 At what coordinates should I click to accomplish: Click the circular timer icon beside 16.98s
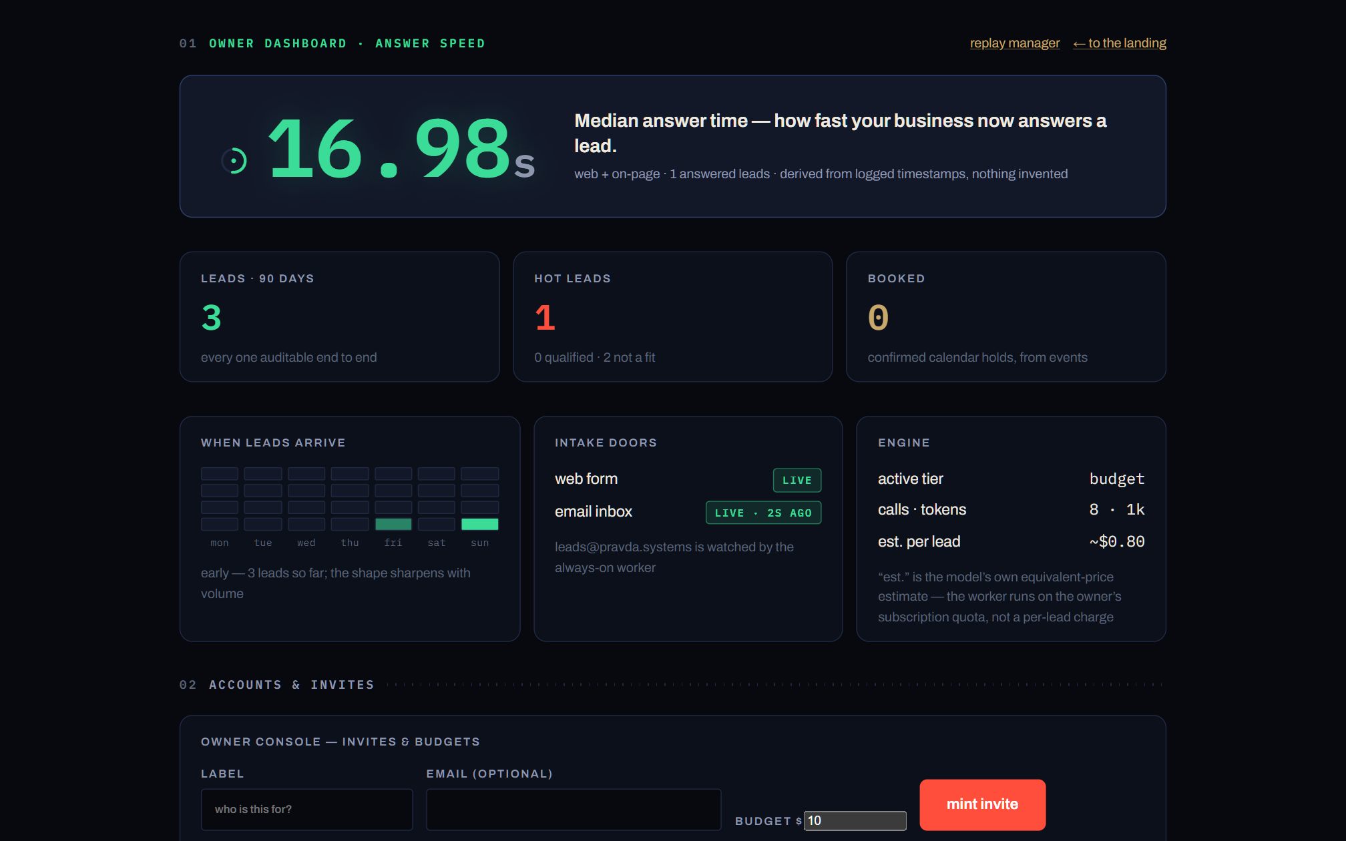pos(234,160)
